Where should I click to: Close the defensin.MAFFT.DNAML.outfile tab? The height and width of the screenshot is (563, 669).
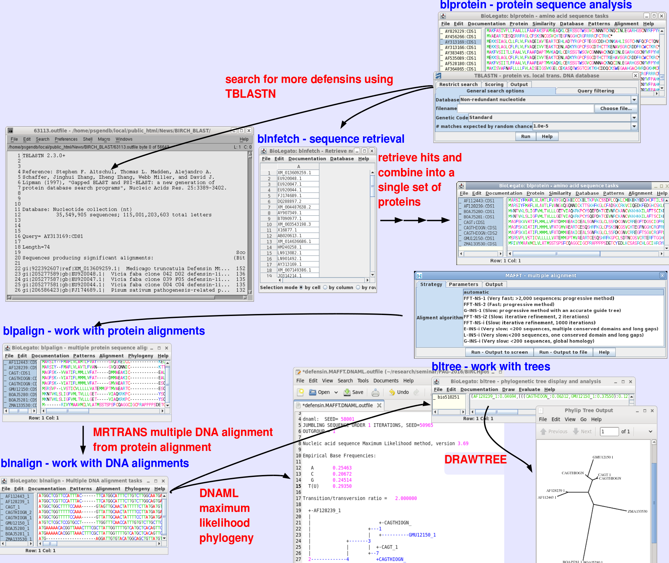pos(379,405)
